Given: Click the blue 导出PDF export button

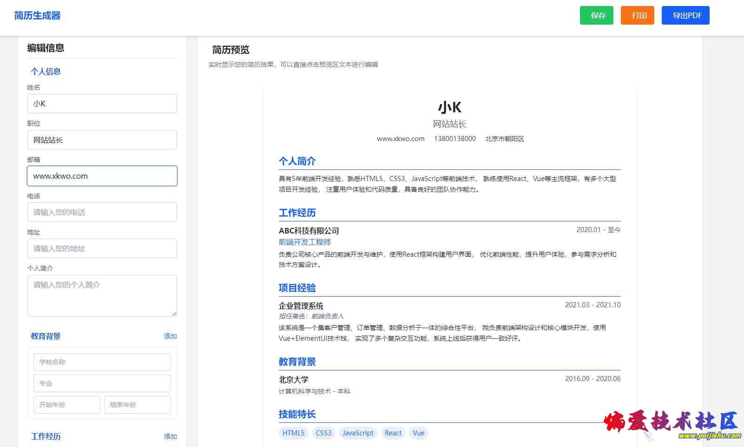Looking at the screenshot, I should pyautogui.click(x=685, y=15).
